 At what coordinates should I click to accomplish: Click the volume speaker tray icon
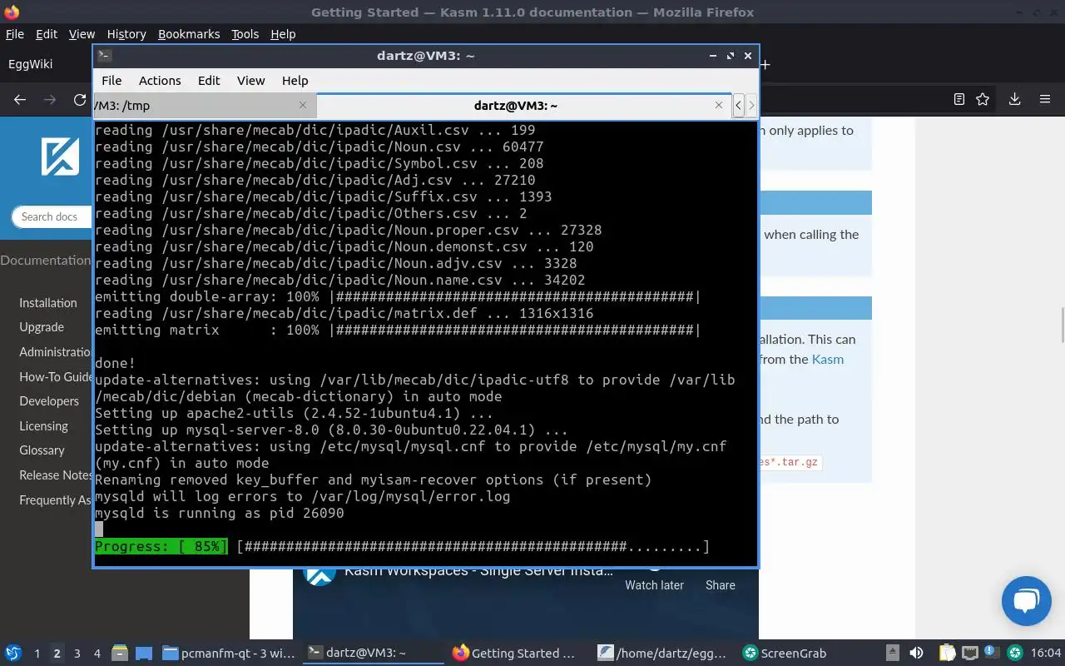pos(916,654)
